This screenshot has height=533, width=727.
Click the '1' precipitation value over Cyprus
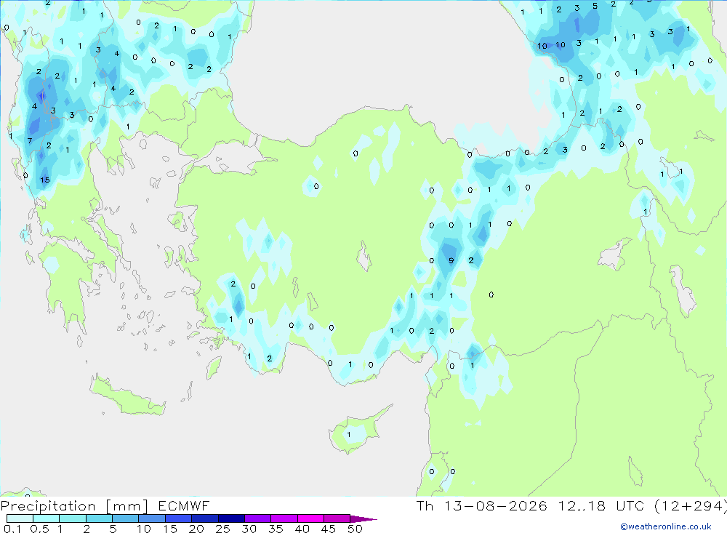tap(349, 435)
